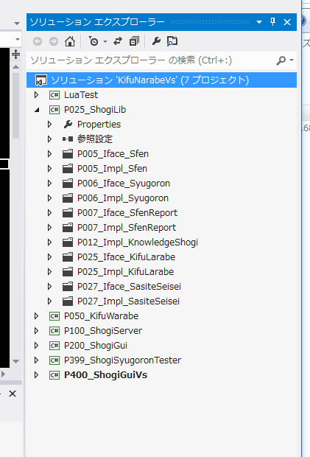Open Properties via the wrench toolbar icon
The height and width of the screenshot is (457, 310).
[156, 41]
